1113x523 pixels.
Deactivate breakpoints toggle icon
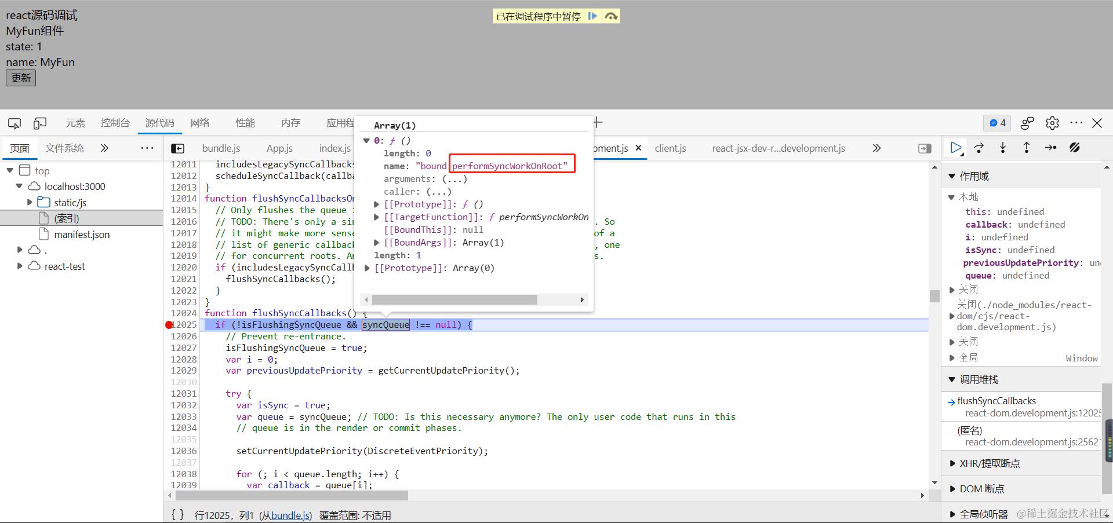(x=1075, y=148)
